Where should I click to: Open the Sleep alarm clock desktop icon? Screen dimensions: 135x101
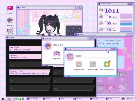[x=10, y=31]
